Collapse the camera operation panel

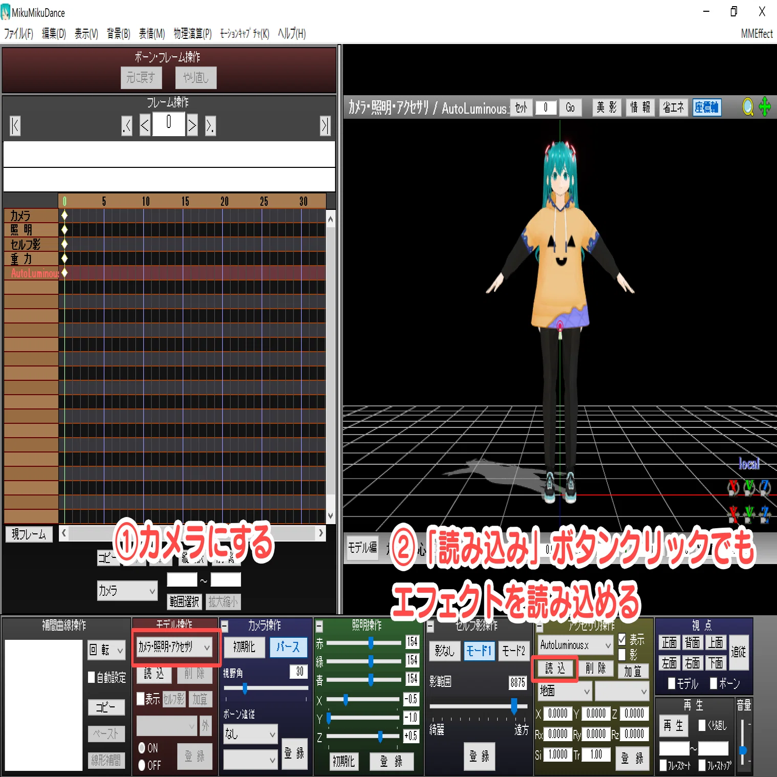tap(225, 627)
